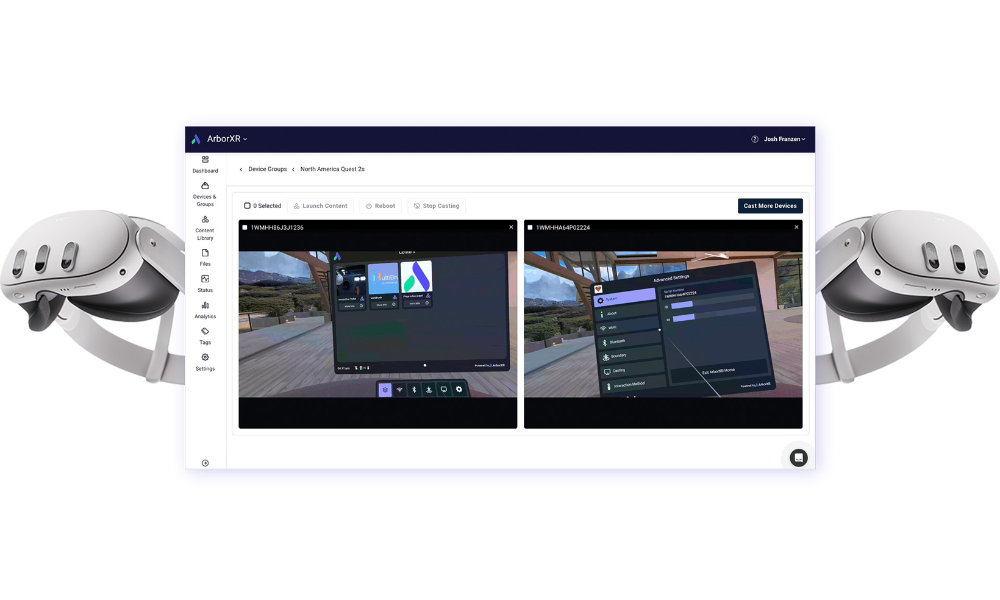Viewport: 1000px width, 600px height.
Task: Select Interaction Method in Advanced Settings
Action: pyautogui.click(x=635, y=384)
